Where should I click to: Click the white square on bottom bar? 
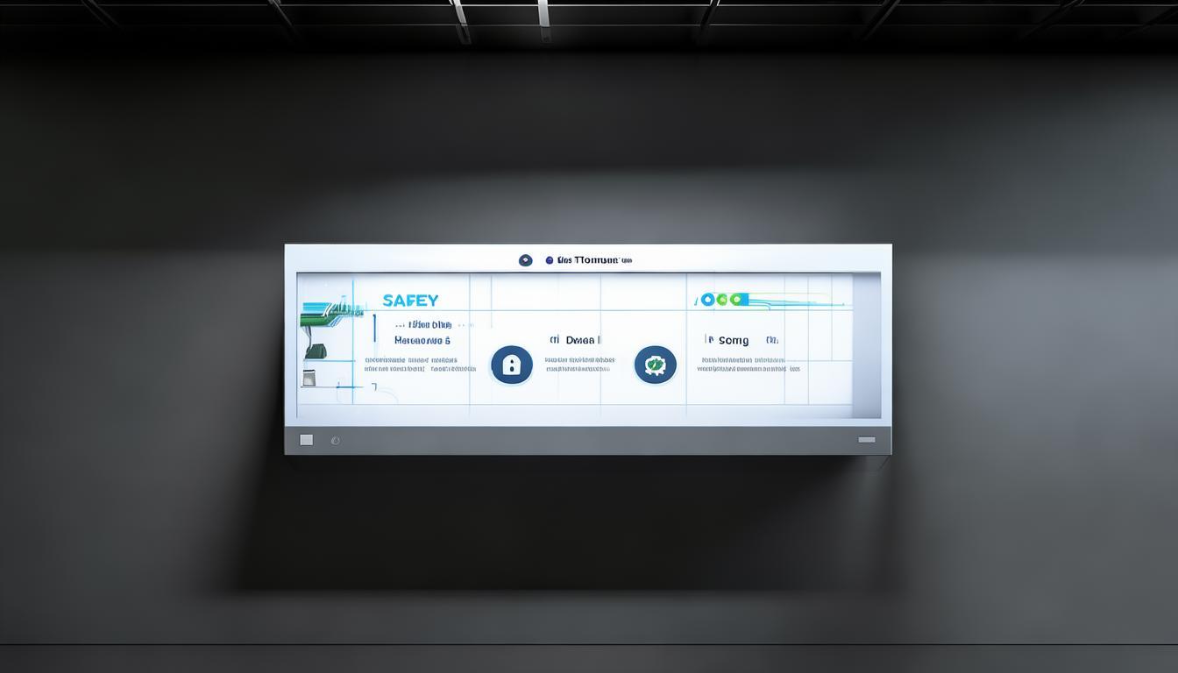point(306,440)
